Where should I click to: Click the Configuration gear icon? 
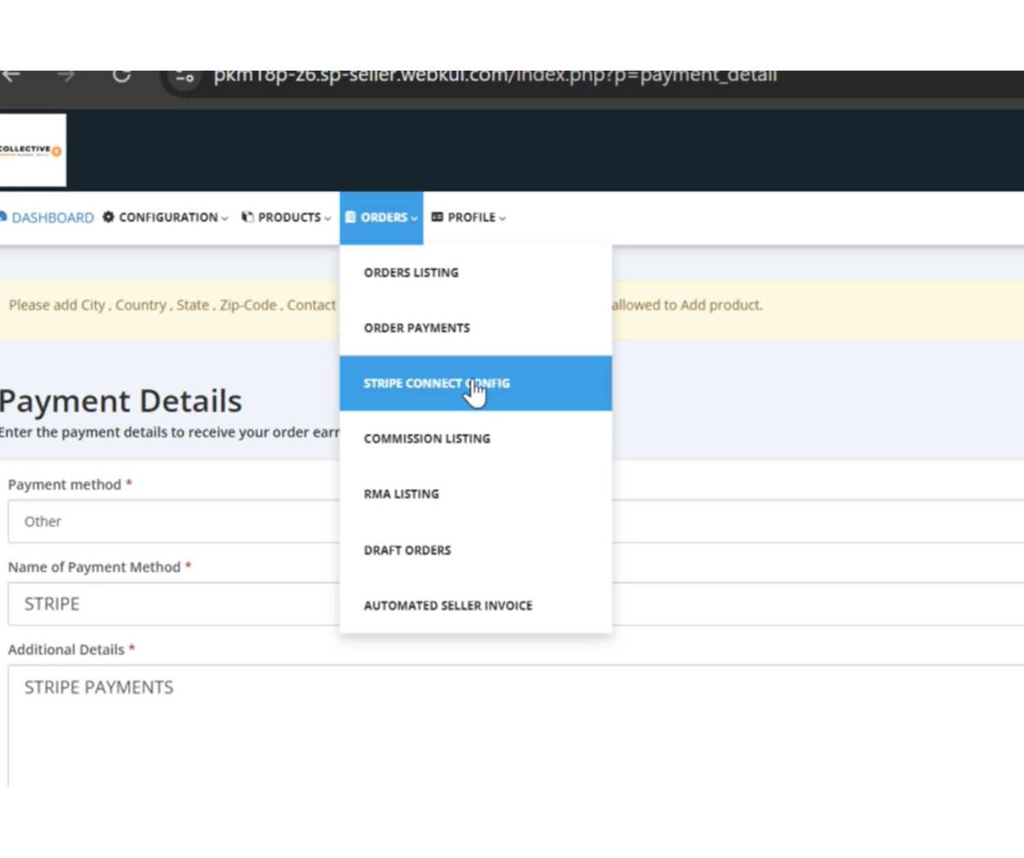109,217
